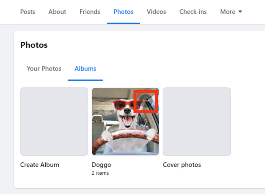Click the Create Album placeholder tile
This screenshot has height=194, width=265.
pyautogui.click(x=54, y=121)
